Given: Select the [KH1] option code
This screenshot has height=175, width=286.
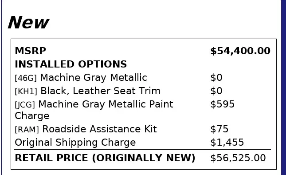Looking at the screenshot, I should pos(26,91).
